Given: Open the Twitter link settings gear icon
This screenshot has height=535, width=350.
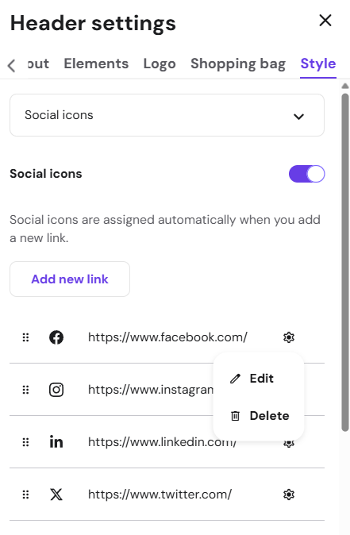Looking at the screenshot, I should [x=289, y=495].
